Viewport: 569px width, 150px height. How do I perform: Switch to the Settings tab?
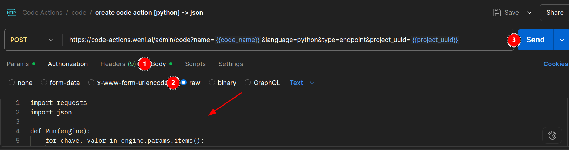click(x=230, y=64)
